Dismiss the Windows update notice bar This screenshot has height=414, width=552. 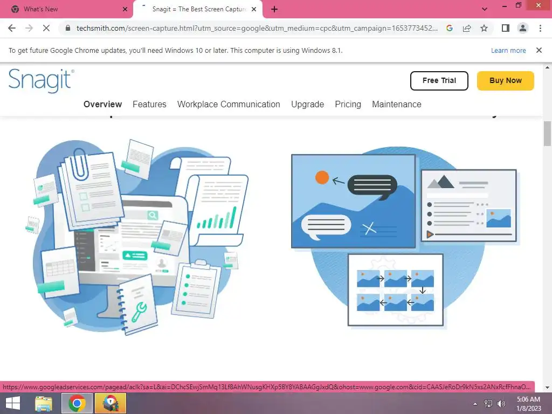click(x=539, y=50)
